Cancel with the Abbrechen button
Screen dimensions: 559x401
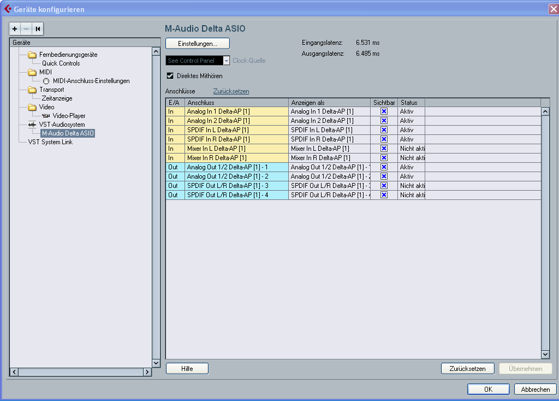coord(536,389)
